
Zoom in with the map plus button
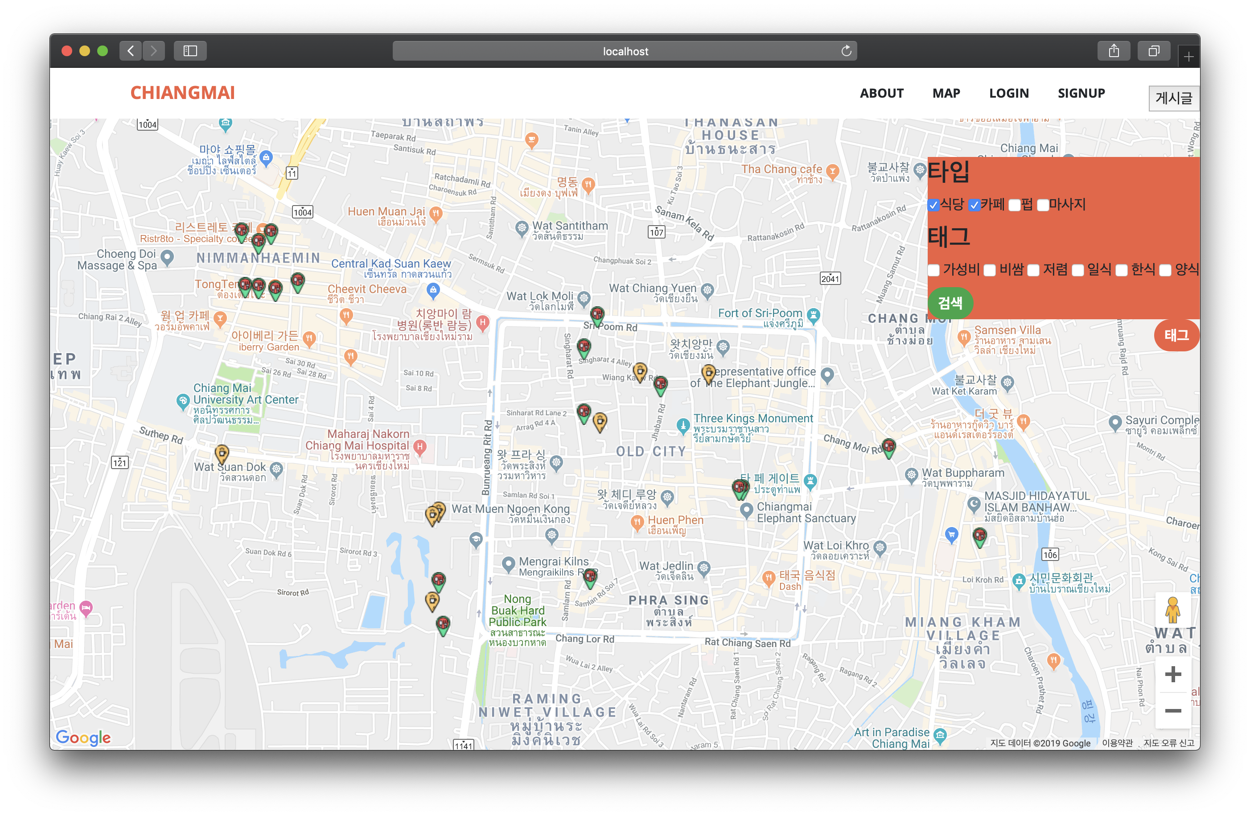click(1172, 674)
